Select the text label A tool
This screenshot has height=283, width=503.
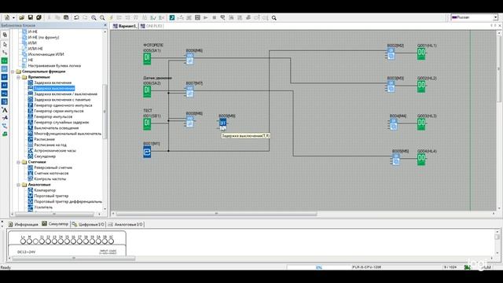pos(5,110)
